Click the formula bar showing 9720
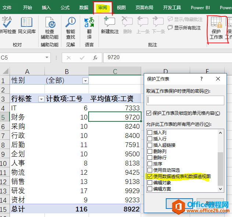The height and width of the screenshot is (217, 232). [167, 58]
